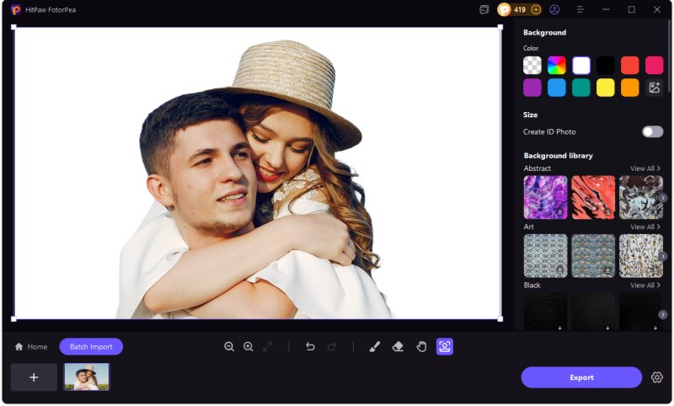Select the third Art feather pattern thumbnail
Viewport: 674px width, 406px height.
point(641,256)
